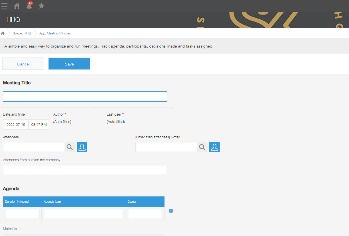
Task: Cancel the new record
Action: click(x=23, y=64)
